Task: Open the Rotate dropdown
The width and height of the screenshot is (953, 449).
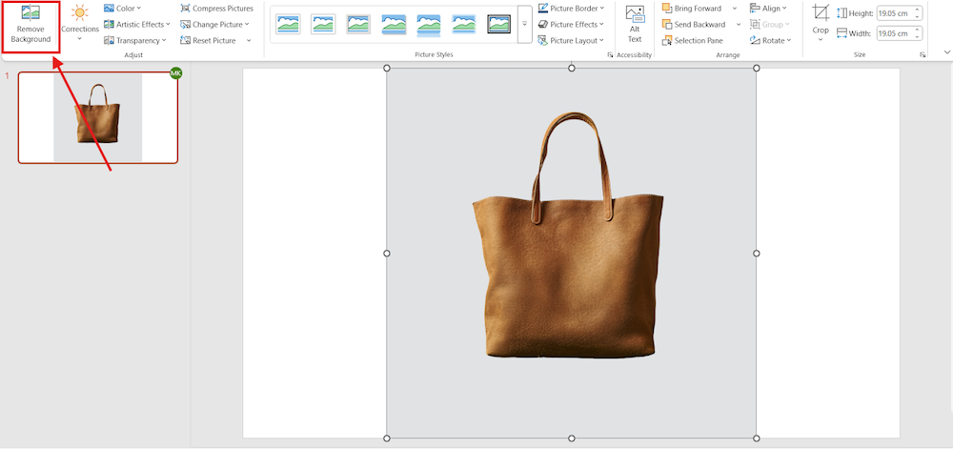Action: [x=771, y=41]
